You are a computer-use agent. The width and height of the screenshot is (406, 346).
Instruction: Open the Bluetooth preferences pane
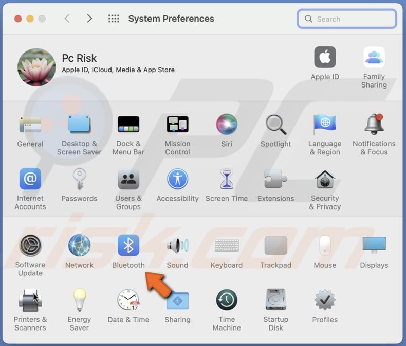[x=128, y=246]
